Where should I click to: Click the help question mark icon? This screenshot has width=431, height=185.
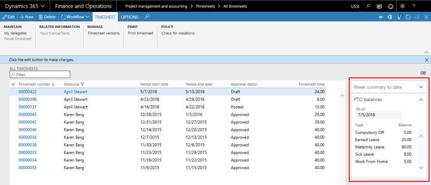(414, 6)
